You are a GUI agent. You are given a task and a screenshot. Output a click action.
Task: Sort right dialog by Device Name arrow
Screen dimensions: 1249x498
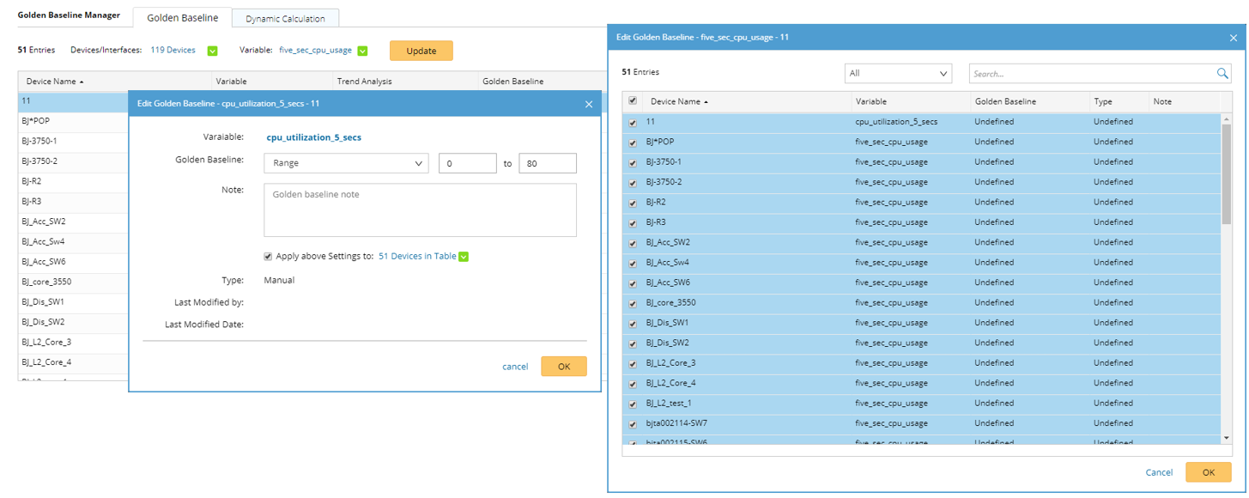point(706,101)
